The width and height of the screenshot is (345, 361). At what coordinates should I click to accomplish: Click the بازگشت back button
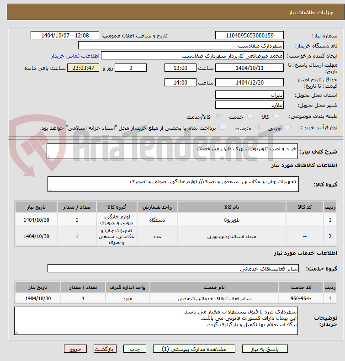pos(105,349)
